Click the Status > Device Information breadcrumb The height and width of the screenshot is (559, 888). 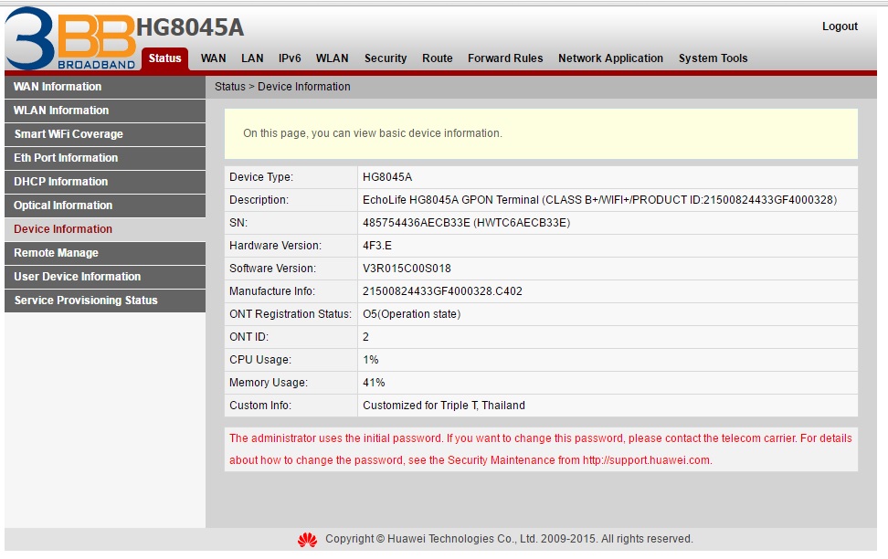click(282, 87)
